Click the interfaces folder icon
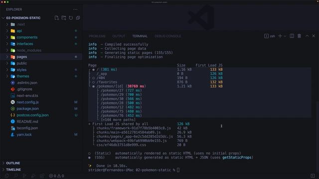This screenshot has height=179, width=319. (x=13, y=44)
